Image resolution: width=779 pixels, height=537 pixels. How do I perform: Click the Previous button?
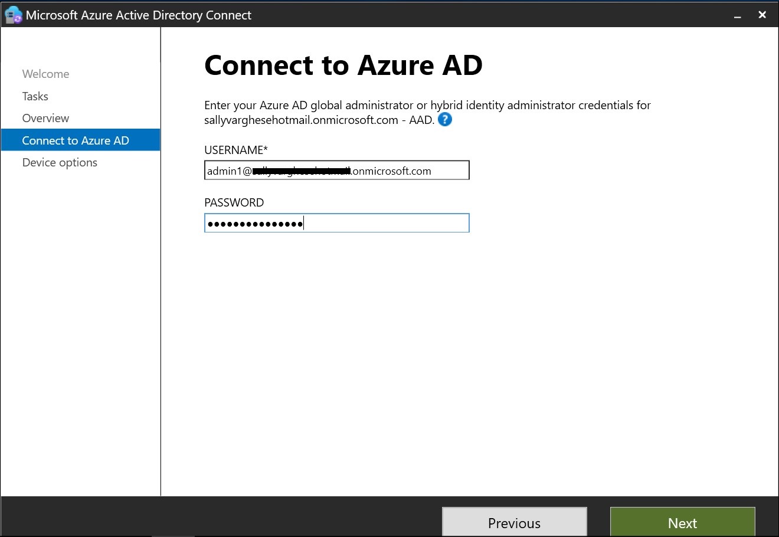point(515,522)
